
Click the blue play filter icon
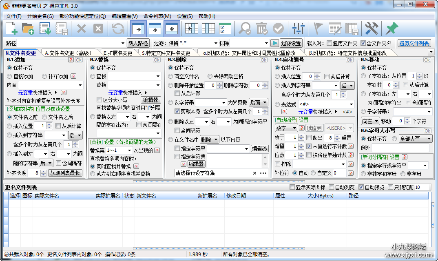(x=275, y=43)
